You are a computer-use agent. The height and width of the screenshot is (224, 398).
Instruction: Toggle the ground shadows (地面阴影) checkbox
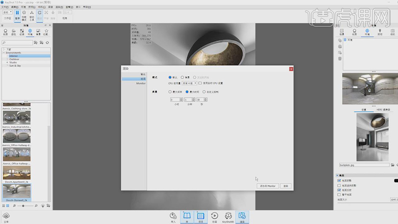339,181
